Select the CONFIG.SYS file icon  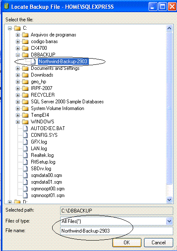click(x=25, y=135)
